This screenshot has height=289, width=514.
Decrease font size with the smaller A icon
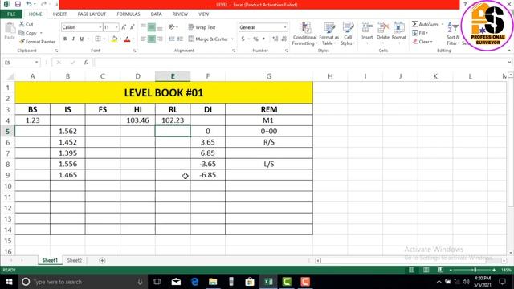pyautogui.click(x=132, y=27)
